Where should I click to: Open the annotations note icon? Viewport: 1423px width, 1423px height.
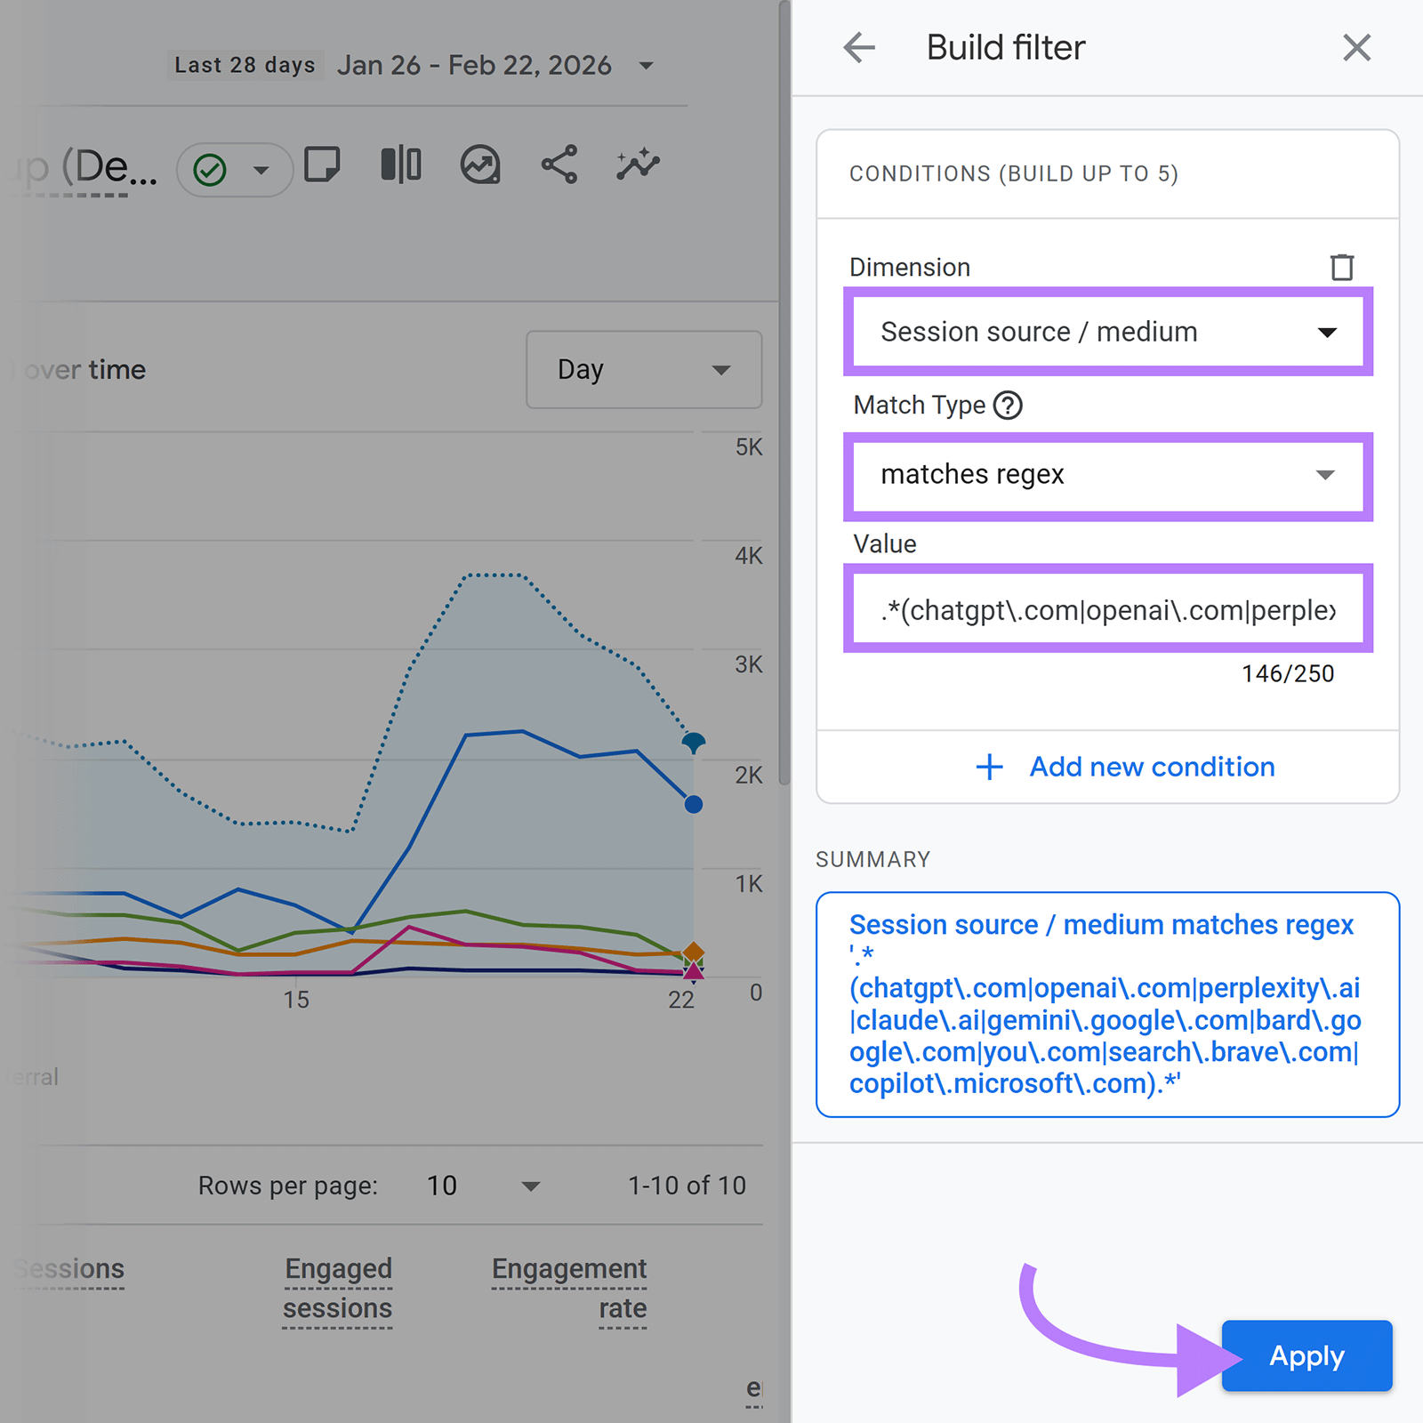324,165
